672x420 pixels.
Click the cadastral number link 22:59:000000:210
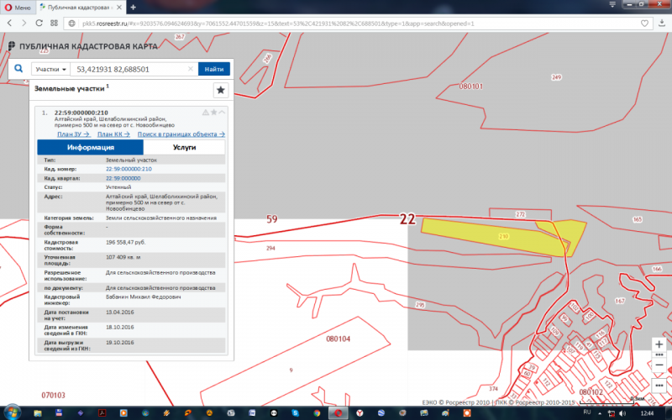pyautogui.click(x=129, y=169)
